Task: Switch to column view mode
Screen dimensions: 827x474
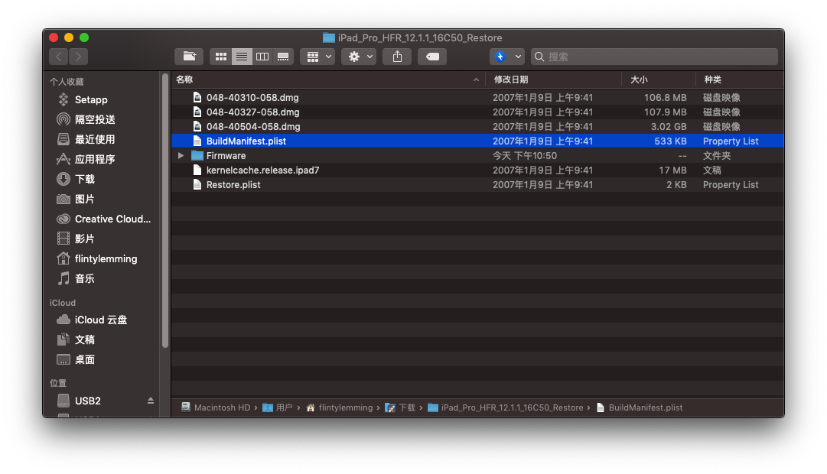Action: point(262,57)
